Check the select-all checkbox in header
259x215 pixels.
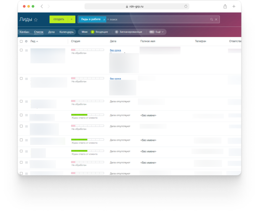tap(21, 41)
